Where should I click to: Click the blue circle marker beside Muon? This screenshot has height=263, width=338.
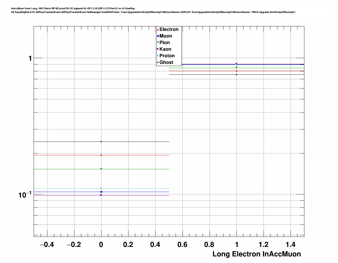click(x=158, y=36)
